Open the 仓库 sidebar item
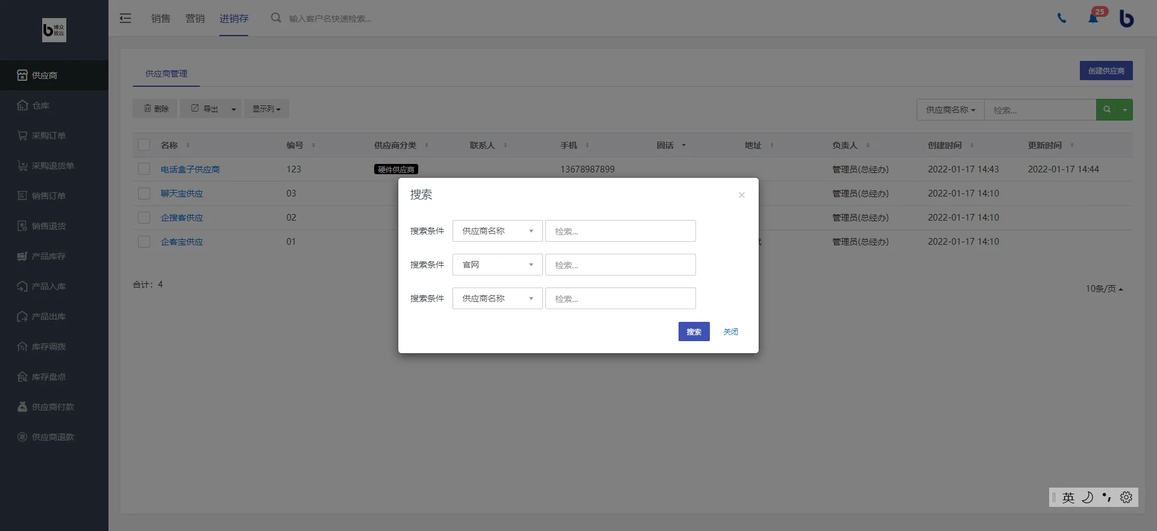Screen dimensions: 1157x531 pyautogui.click(x=54, y=105)
